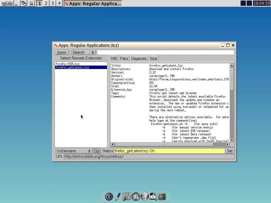Viewport: 271px width, 203px height.
Task: Launch the Editor pen icon in dock
Action: (x=118, y=196)
